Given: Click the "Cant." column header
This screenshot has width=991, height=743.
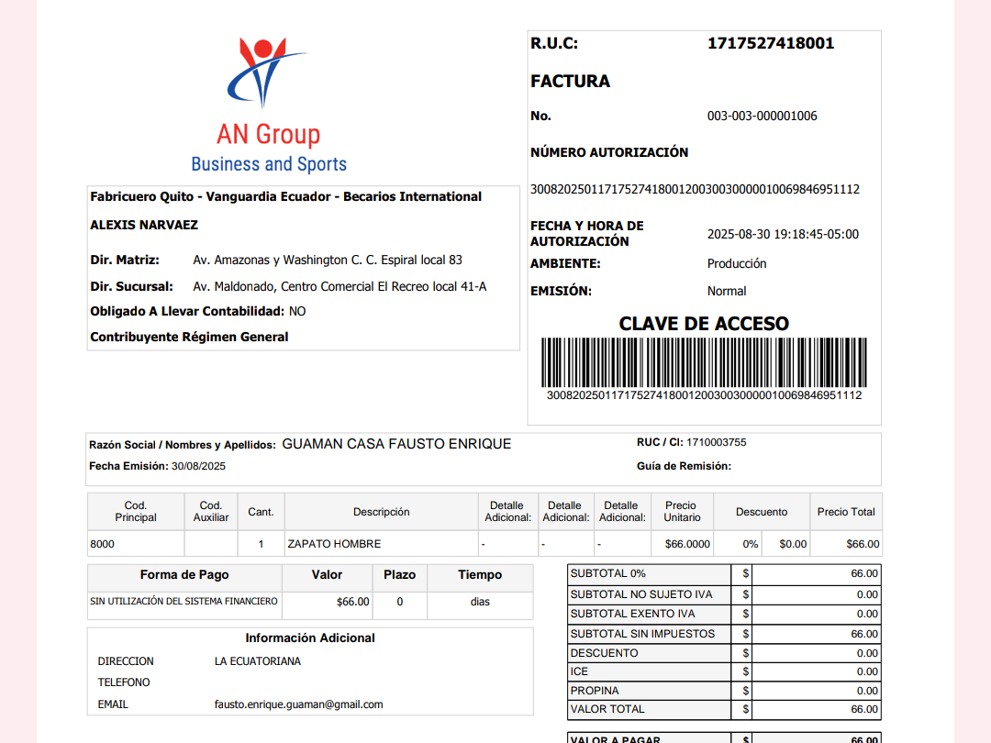Looking at the screenshot, I should point(261,512).
